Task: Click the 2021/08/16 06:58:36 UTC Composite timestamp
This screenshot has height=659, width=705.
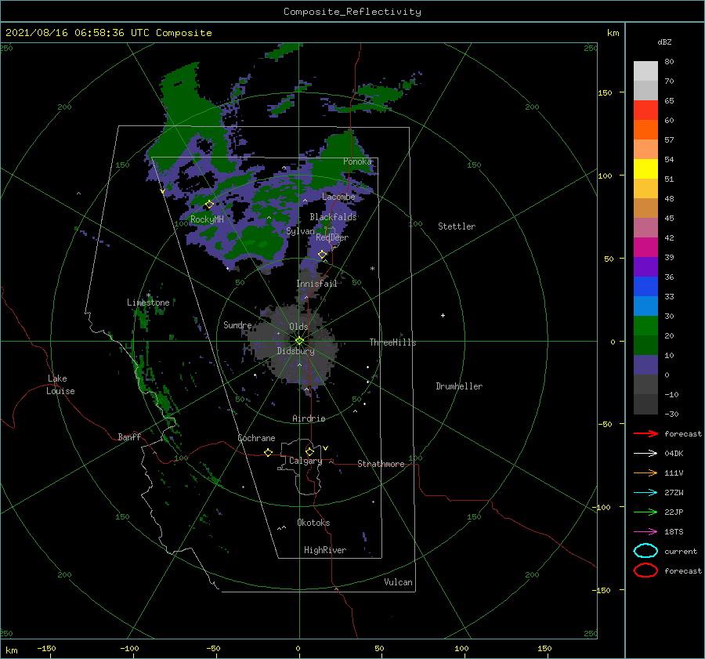Action: [x=108, y=33]
